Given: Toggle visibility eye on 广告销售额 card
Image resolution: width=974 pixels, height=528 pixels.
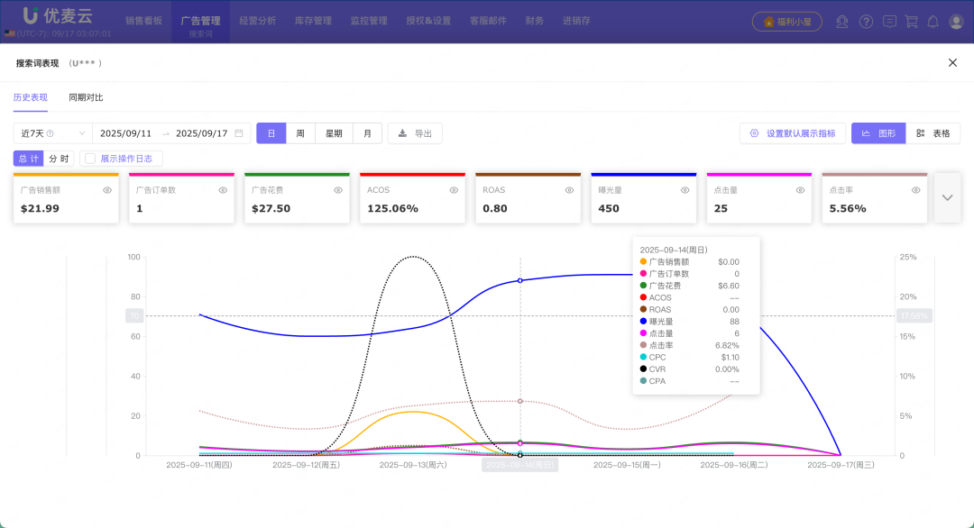Looking at the screenshot, I should pos(107,190).
